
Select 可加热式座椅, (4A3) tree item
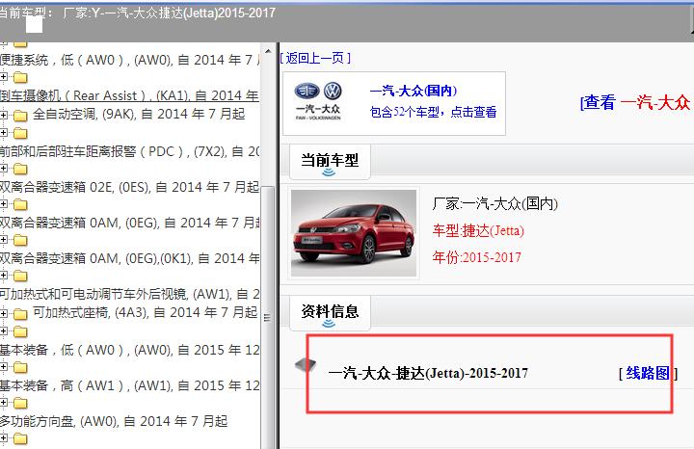point(146,313)
